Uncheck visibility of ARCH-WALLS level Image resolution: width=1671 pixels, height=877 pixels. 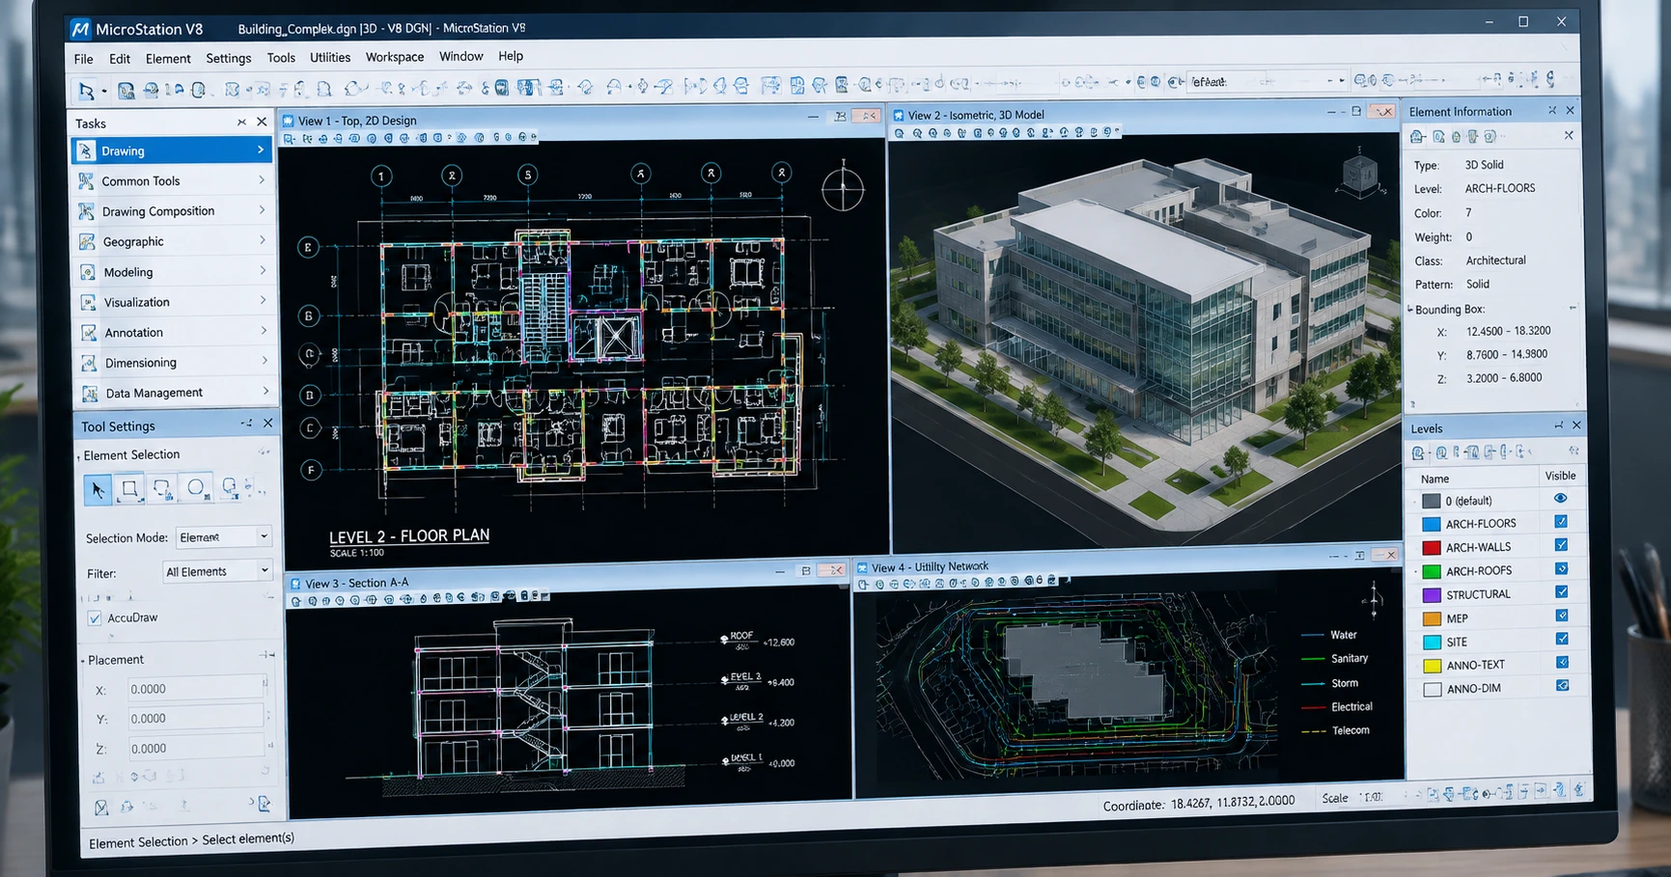[1561, 545]
